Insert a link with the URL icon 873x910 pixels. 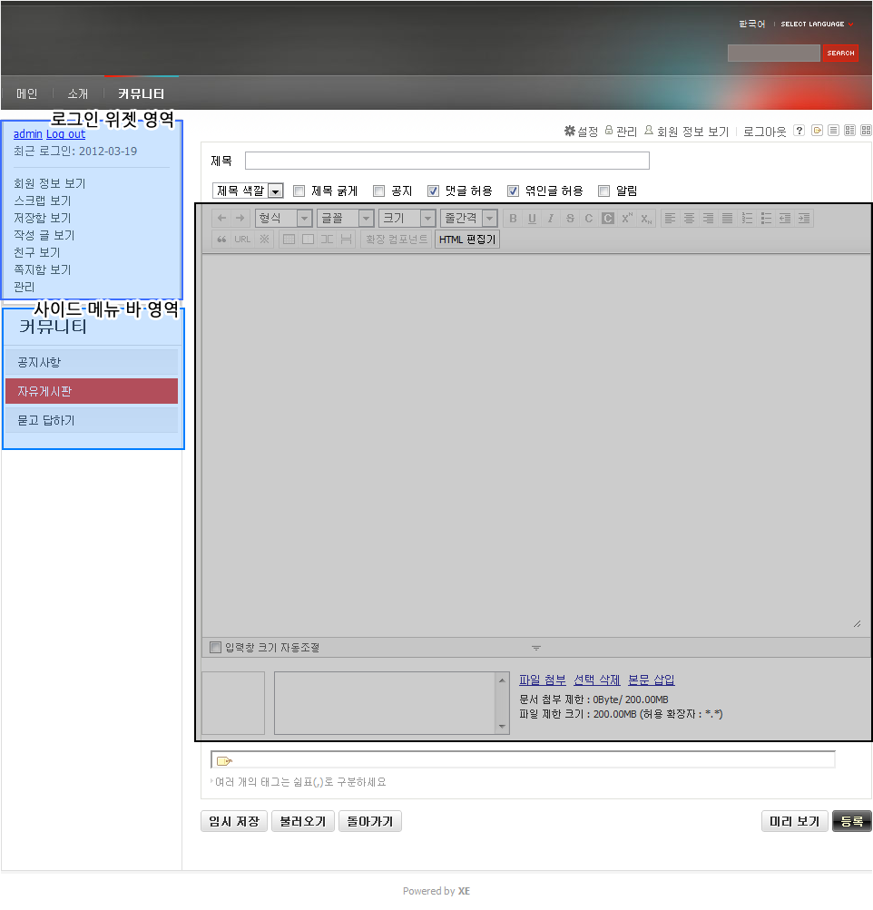242,240
